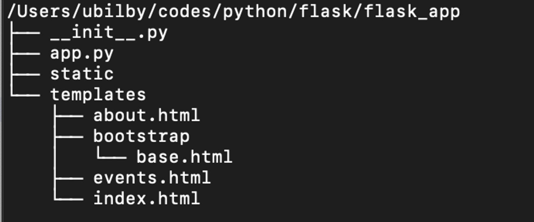The height and width of the screenshot is (222, 534).
Task: Select app.py in the tree listing
Action: 82,54
